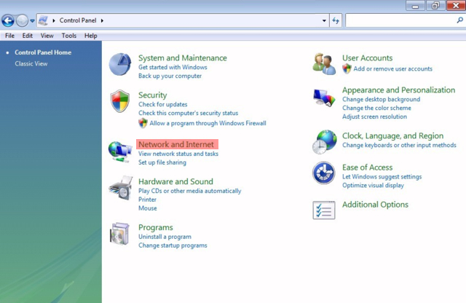Click the shield icon beside Allow a program
This screenshot has height=303, width=466.
[143, 123]
